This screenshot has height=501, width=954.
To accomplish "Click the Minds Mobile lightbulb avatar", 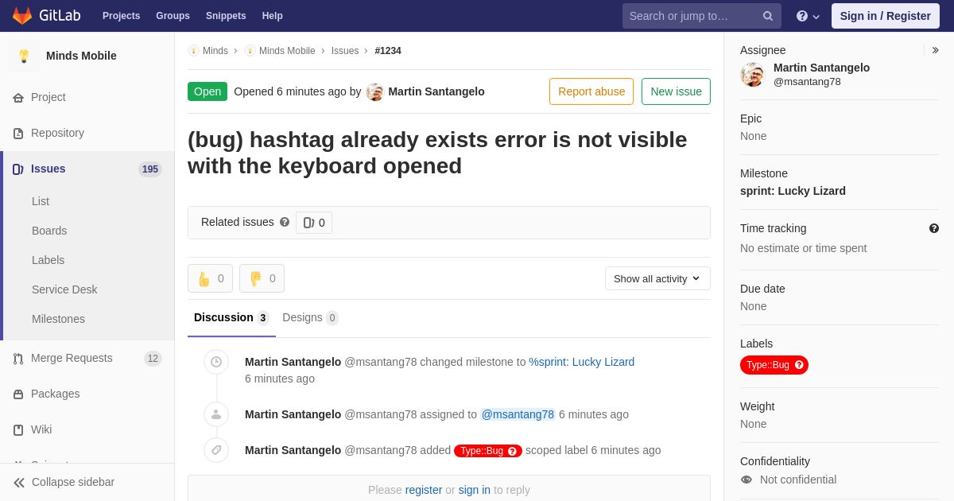I will [x=24, y=56].
